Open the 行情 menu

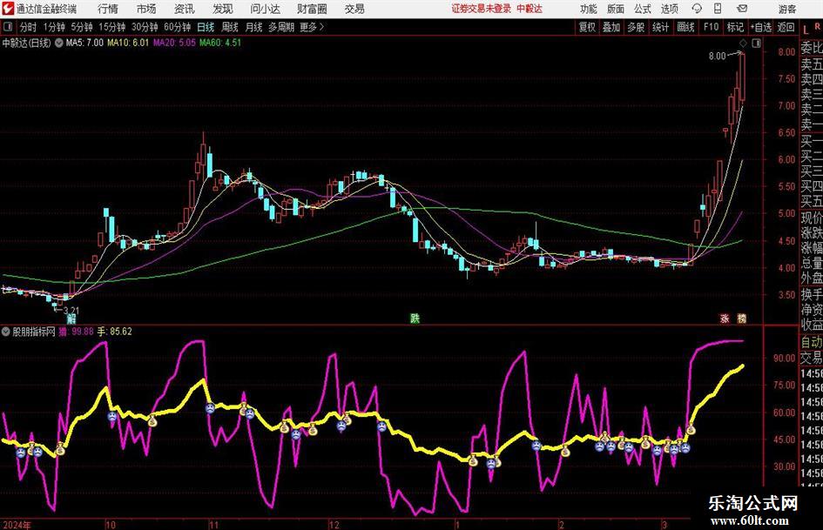tap(108, 9)
